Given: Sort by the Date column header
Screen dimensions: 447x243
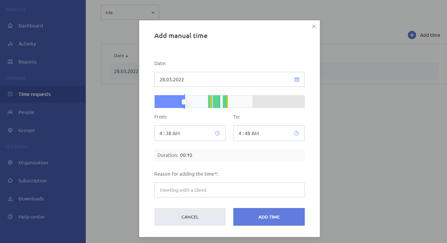Looking at the screenshot, I should tap(121, 56).
